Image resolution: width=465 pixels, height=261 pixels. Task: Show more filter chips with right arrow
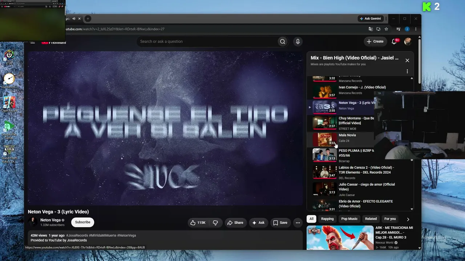[408, 219]
